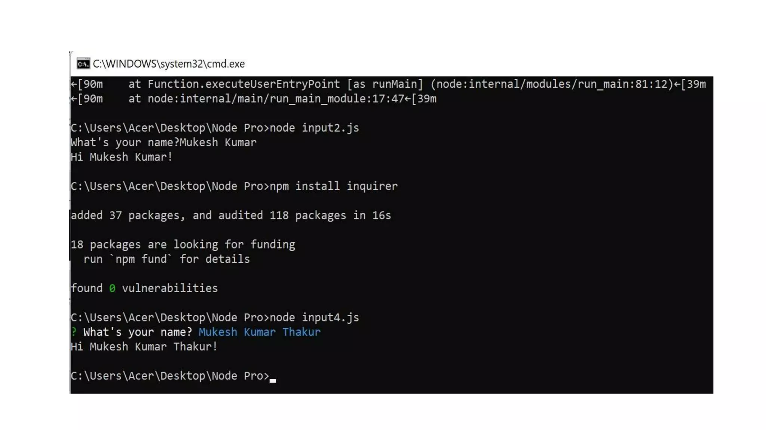Click the 'Hi Mukesh Kumar Thakur!' output line
Viewport: 766px width, 430px height.
pos(144,347)
